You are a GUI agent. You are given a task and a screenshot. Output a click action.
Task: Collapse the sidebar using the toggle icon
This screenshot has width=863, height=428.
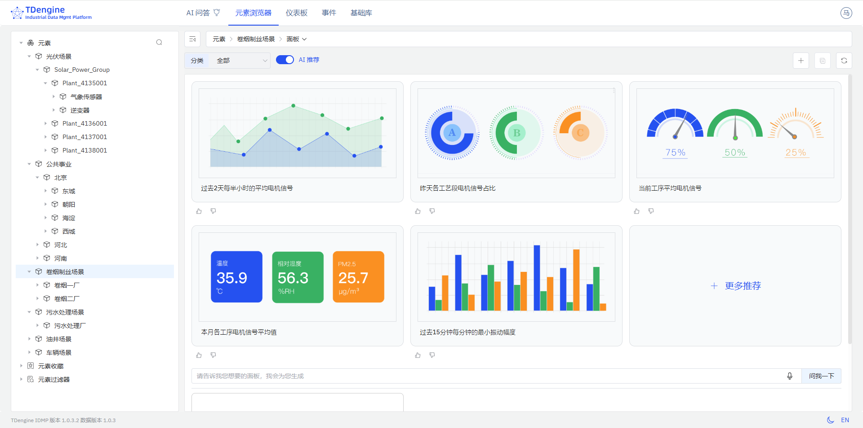192,39
